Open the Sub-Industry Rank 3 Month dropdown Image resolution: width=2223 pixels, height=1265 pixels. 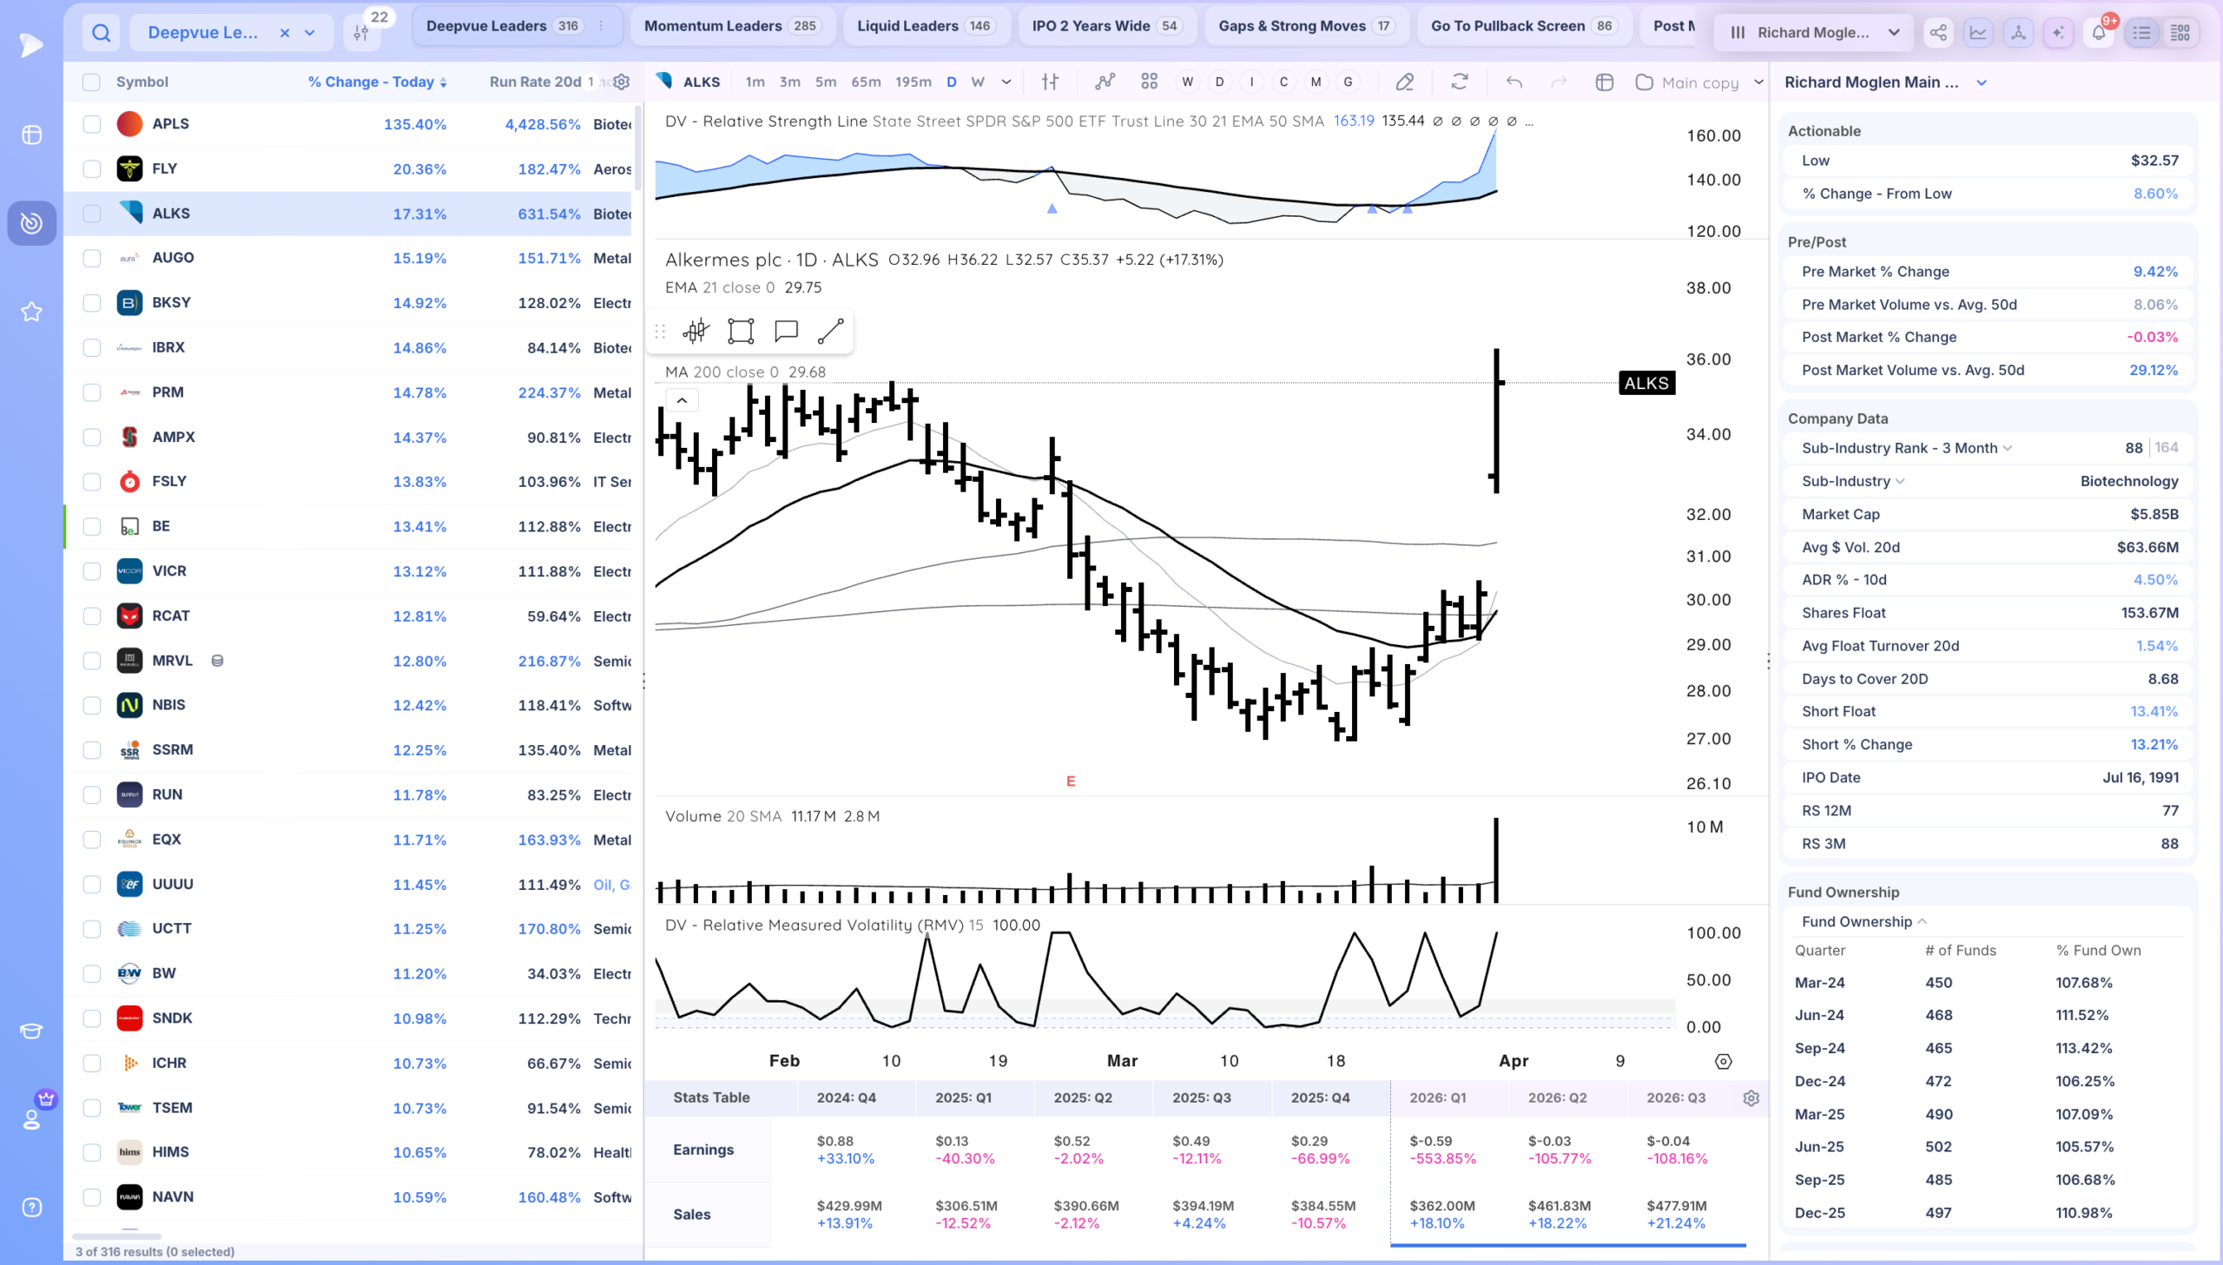coord(2008,448)
